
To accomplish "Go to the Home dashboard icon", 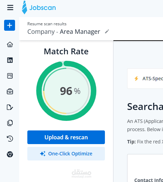I will (10, 44).
